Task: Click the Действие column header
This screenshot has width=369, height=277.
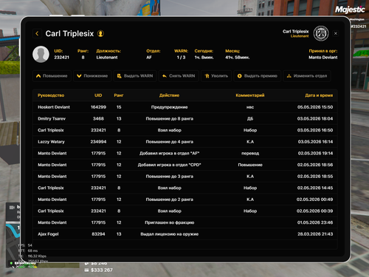Action: (x=169, y=95)
